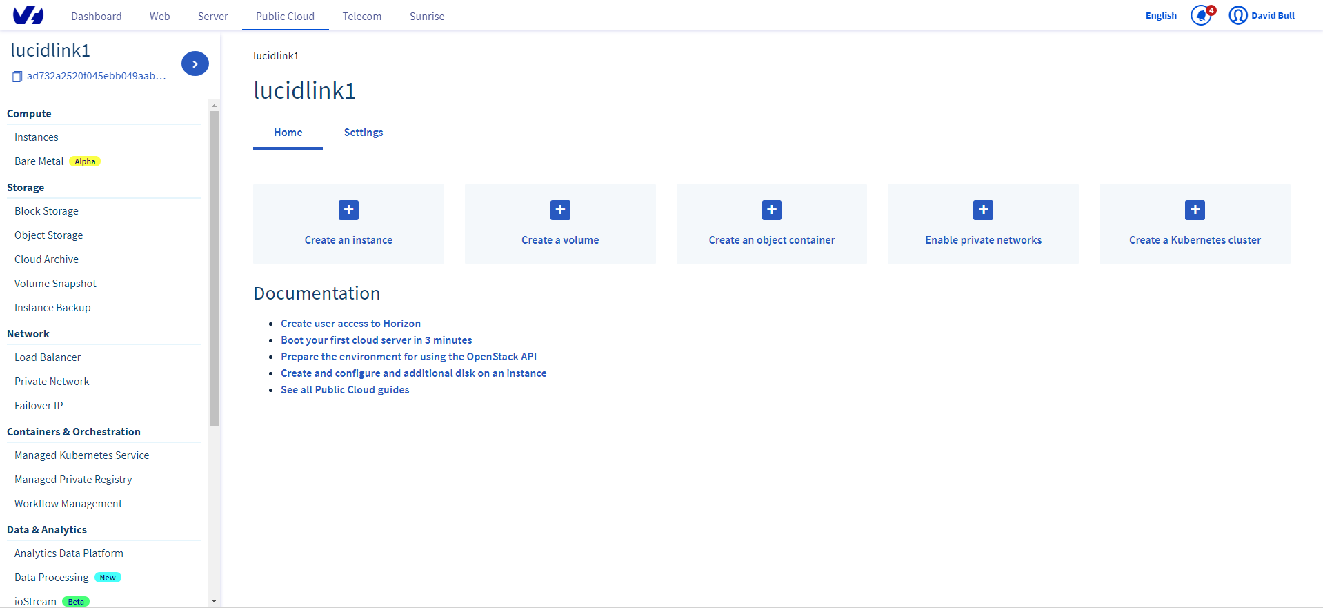
Task: Click the project ID ad732a2520f045ebb049aab text
Action: tap(97, 76)
